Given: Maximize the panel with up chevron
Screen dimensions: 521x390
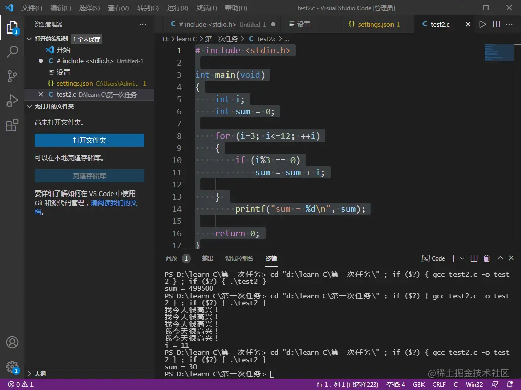Looking at the screenshot, I should (500, 258).
